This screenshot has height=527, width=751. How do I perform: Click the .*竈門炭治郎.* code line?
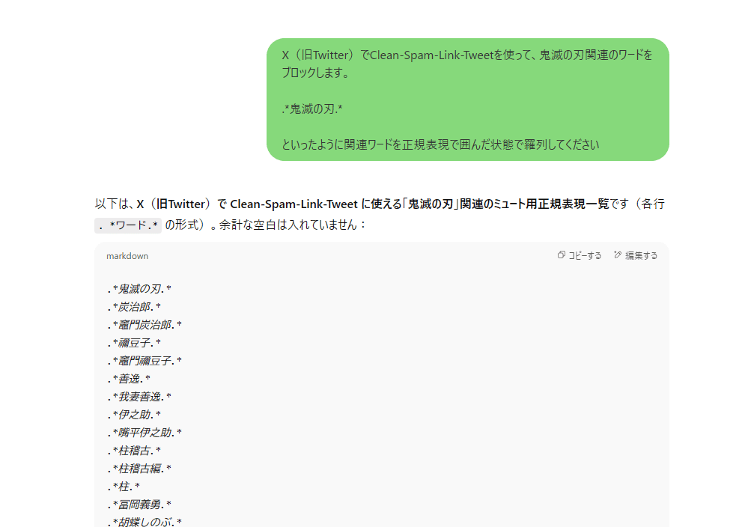coord(145,325)
